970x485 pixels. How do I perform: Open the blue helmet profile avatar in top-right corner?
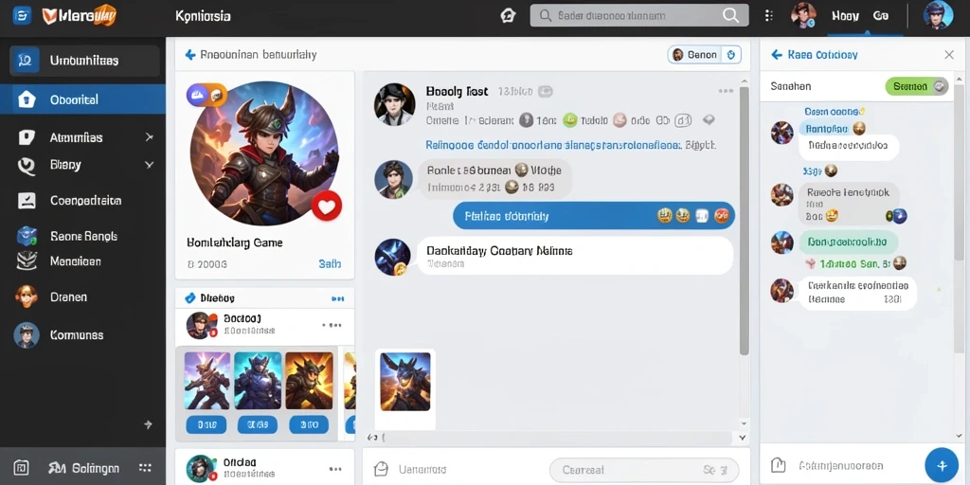tap(938, 15)
